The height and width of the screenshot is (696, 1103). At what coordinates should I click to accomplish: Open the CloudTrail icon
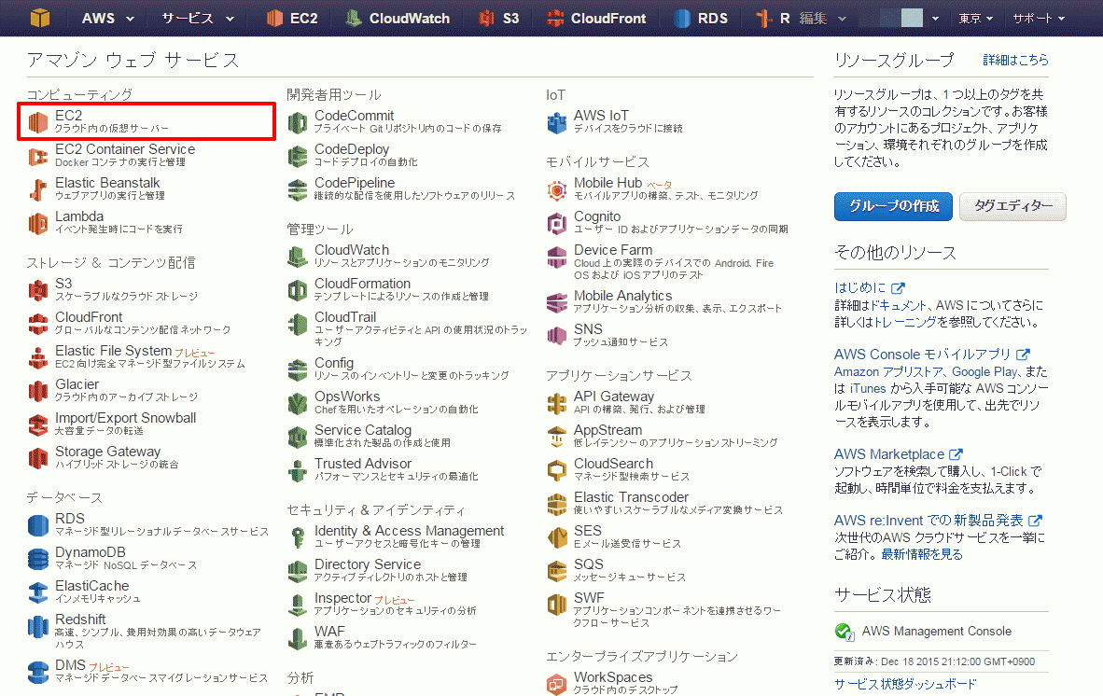coord(298,324)
